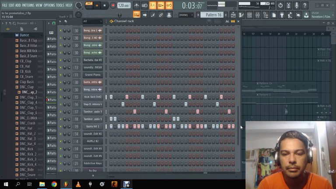The image size is (336, 189).
Task: Add new pattern with plus button
Action: coord(226,15)
